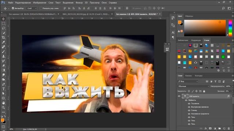Switch to IMG_20231126 document tab

click(x=86, y=14)
